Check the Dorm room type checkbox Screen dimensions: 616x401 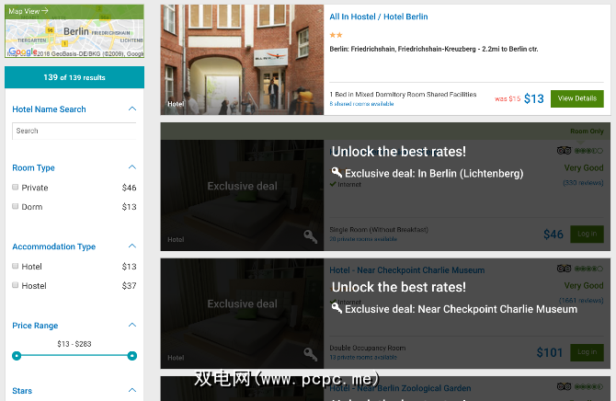pos(16,206)
